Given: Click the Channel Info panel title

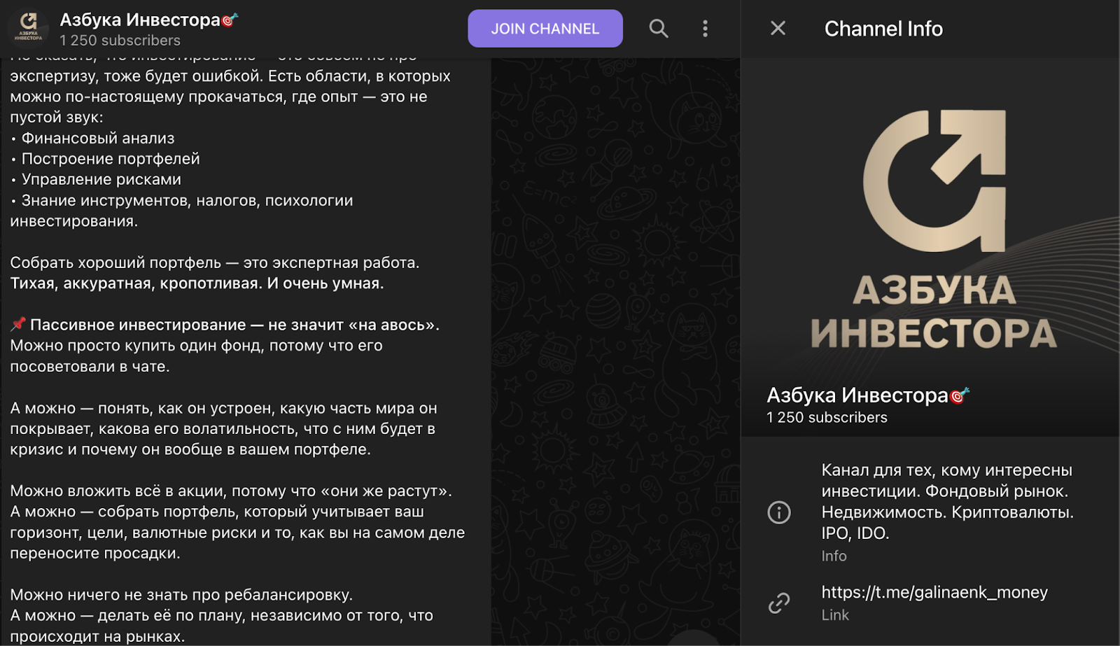Looking at the screenshot, I should pyautogui.click(x=883, y=29).
